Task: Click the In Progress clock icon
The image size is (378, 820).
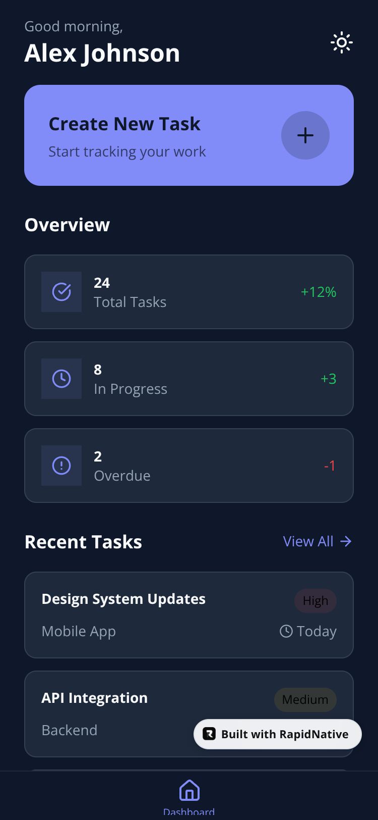Action: click(x=61, y=379)
